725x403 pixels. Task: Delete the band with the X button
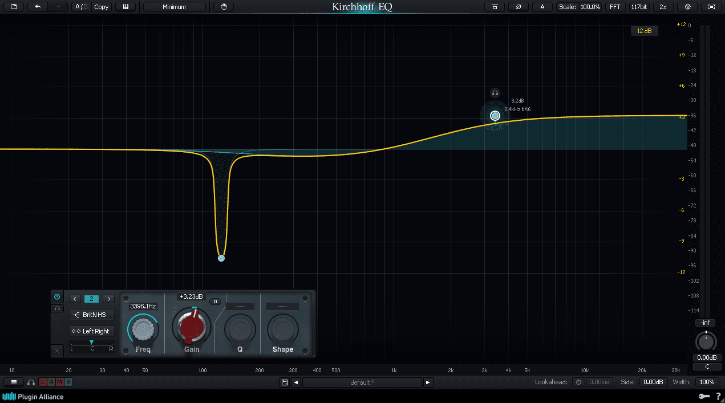(57, 351)
